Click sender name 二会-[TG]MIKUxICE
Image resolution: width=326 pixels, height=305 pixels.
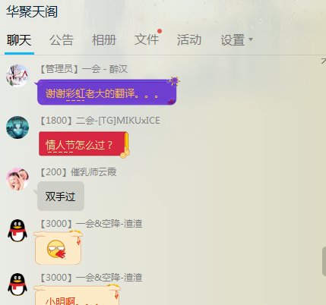click(x=118, y=121)
